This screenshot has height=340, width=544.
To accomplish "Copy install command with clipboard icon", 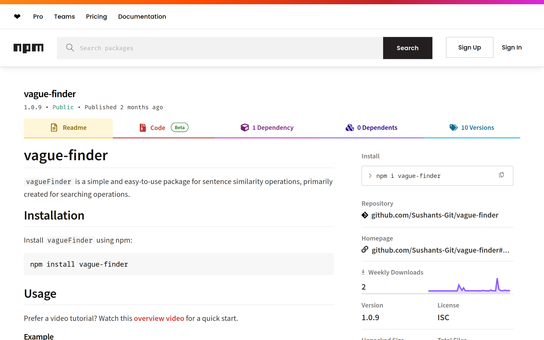I will [x=501, y=175].
